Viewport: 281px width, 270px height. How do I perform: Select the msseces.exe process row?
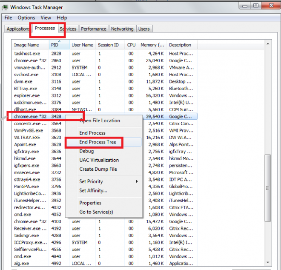click(105, 172)
